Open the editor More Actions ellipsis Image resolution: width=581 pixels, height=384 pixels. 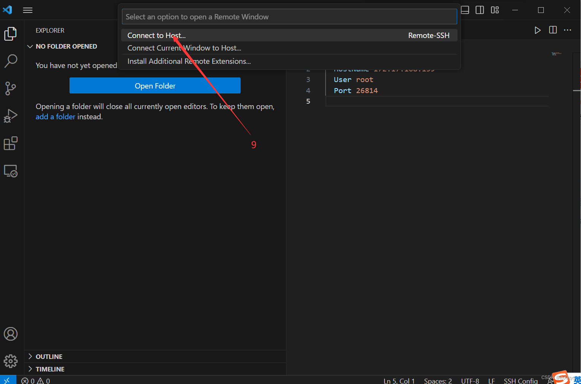click(567, 30)
